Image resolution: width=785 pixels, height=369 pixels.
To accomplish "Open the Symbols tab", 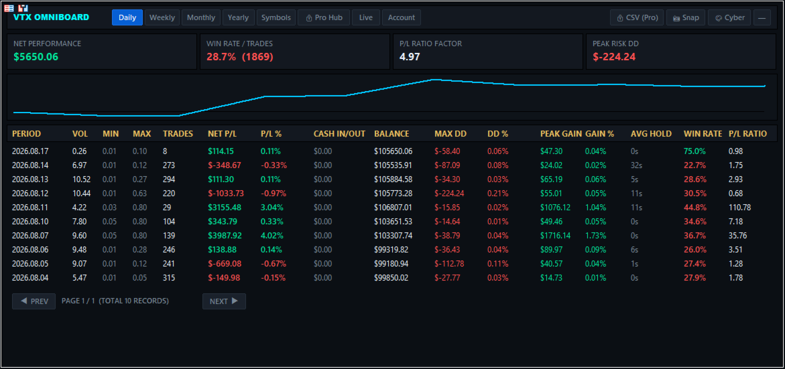I will point(276,17).
